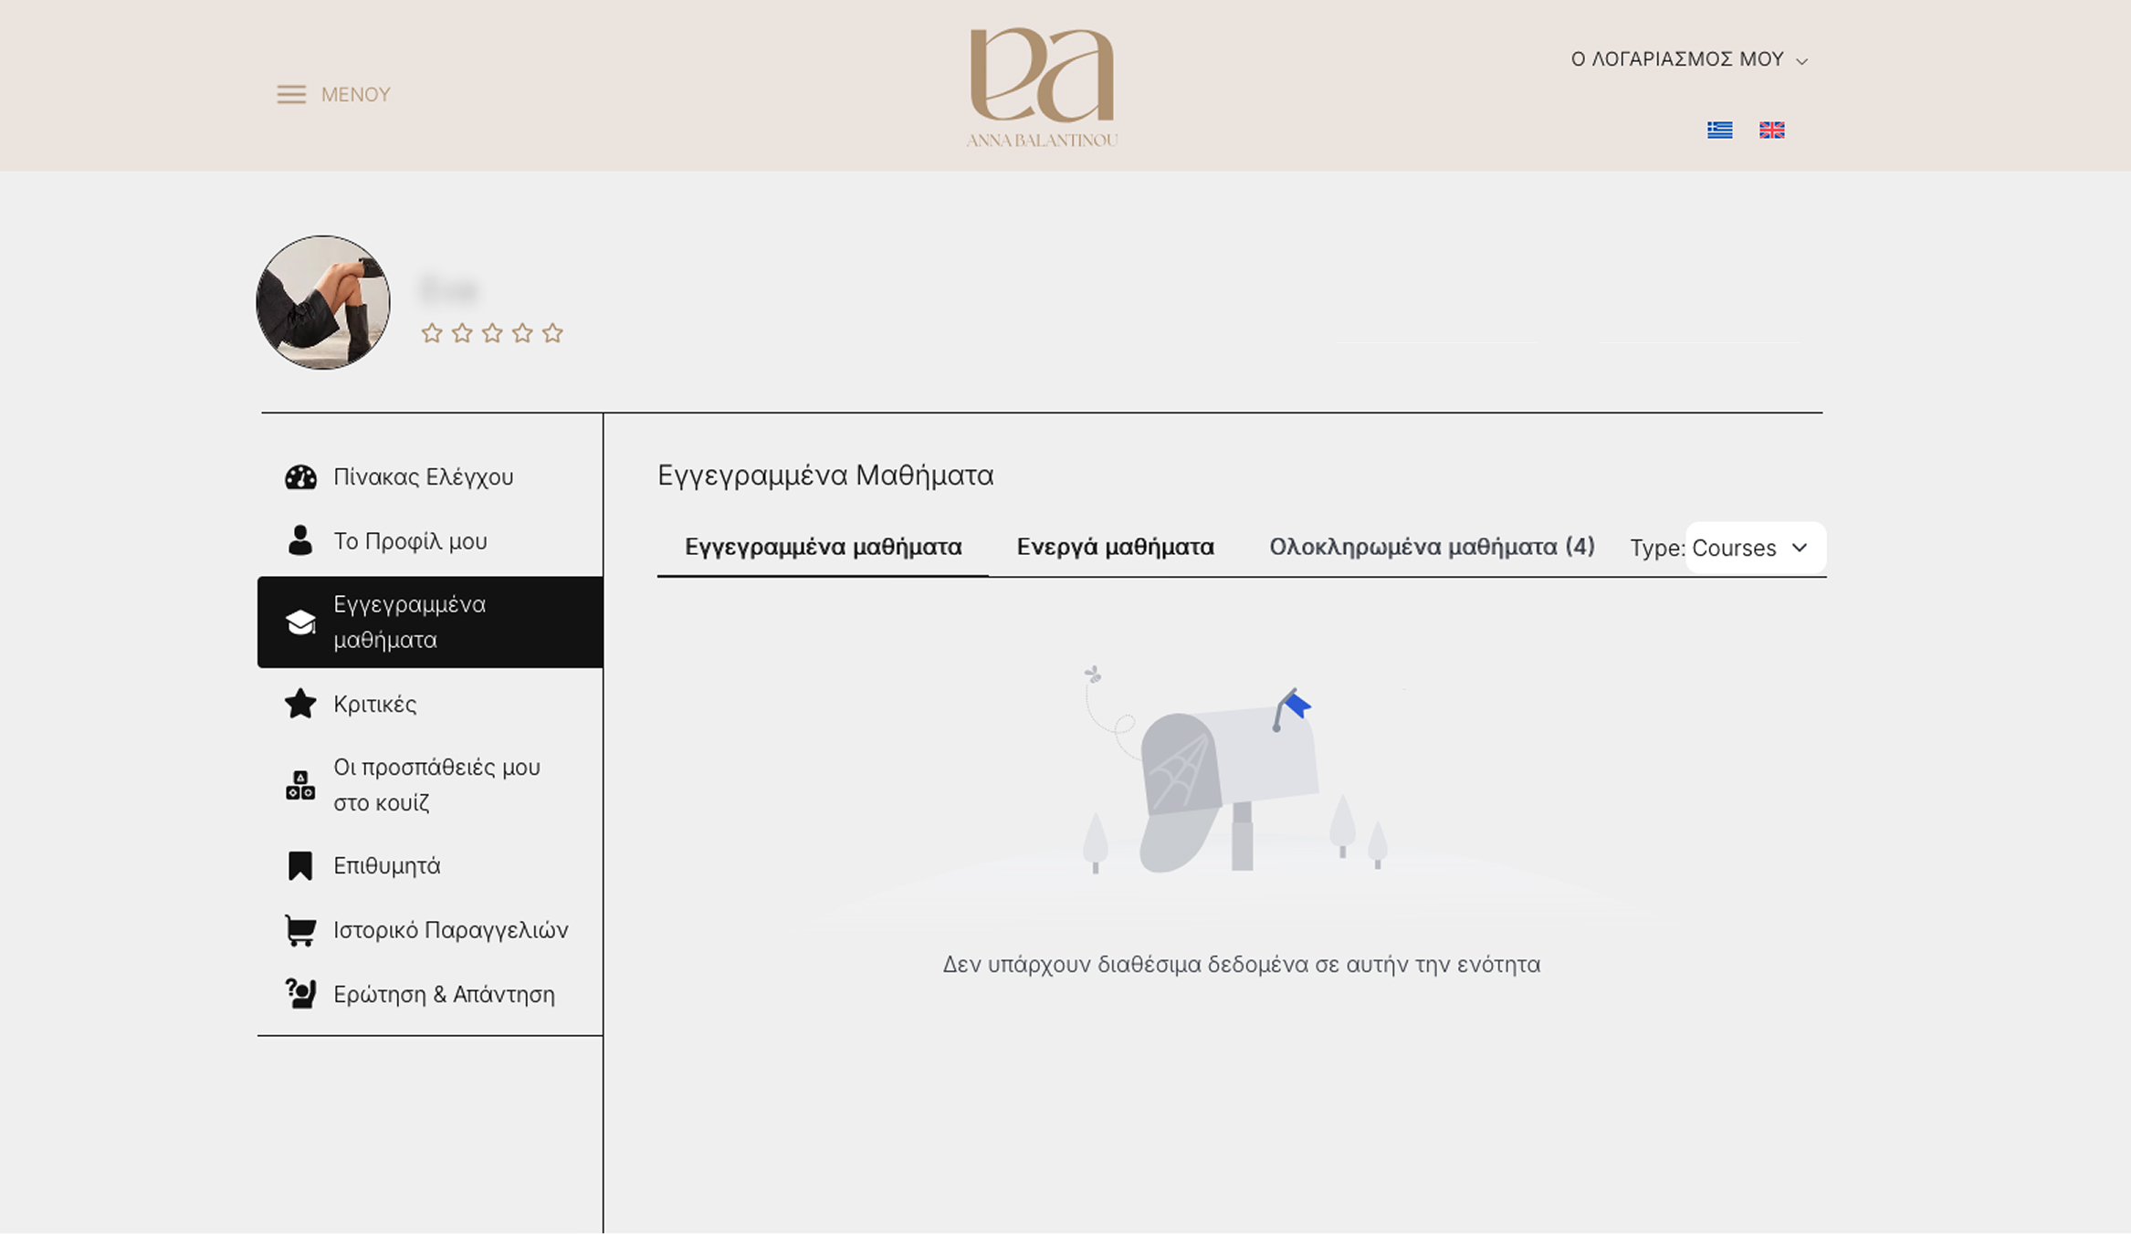Rate the profile by clicking the first star

click(x=432, y=332)
